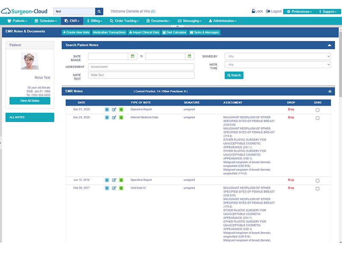Click the Assessment input field
Viewport: 342px width, 256px height.
pyautogui.click(x=142, y=67)
